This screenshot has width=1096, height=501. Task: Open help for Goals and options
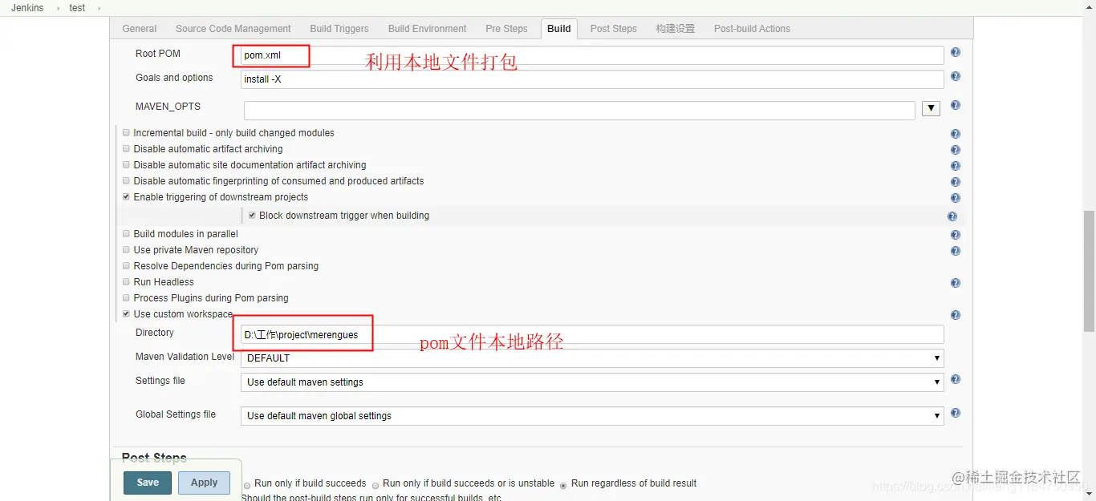(x=956, y=77)
